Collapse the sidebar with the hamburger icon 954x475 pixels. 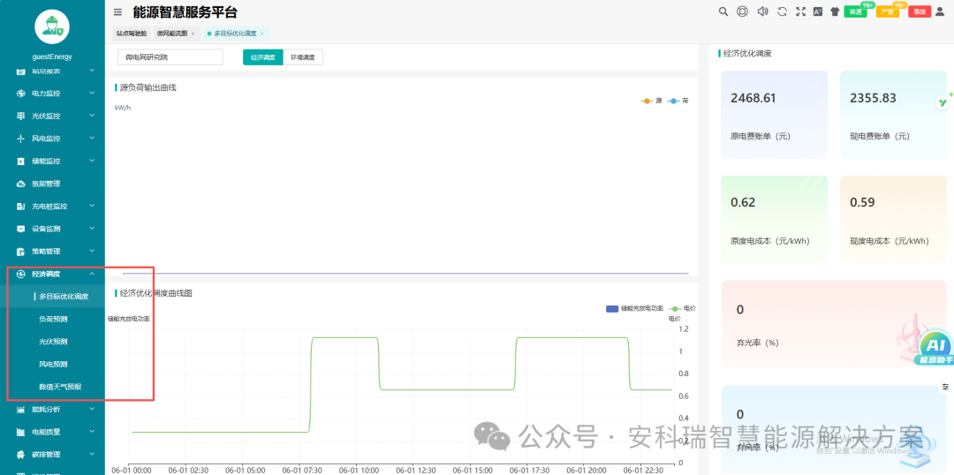coord(118,11)
